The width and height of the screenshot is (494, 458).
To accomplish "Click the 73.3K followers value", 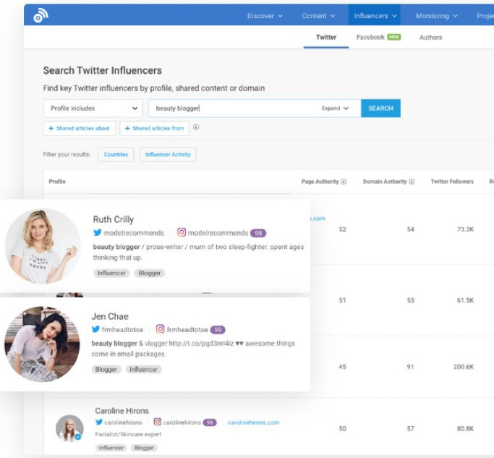I will pos(465,229).
